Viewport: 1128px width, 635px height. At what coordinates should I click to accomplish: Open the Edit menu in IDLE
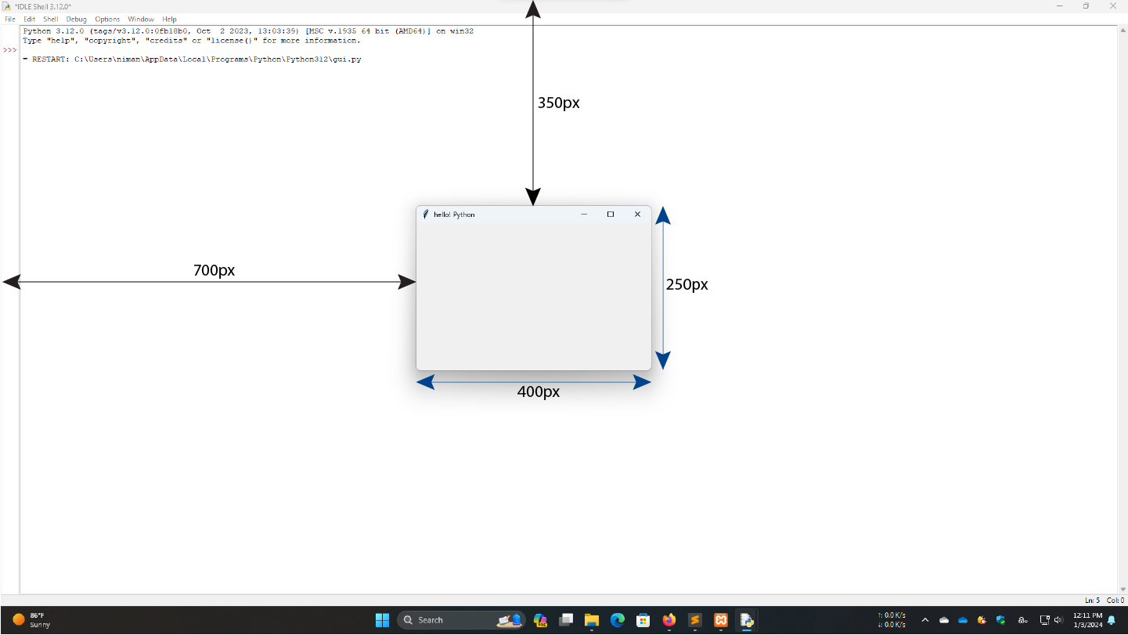point(29,19)
